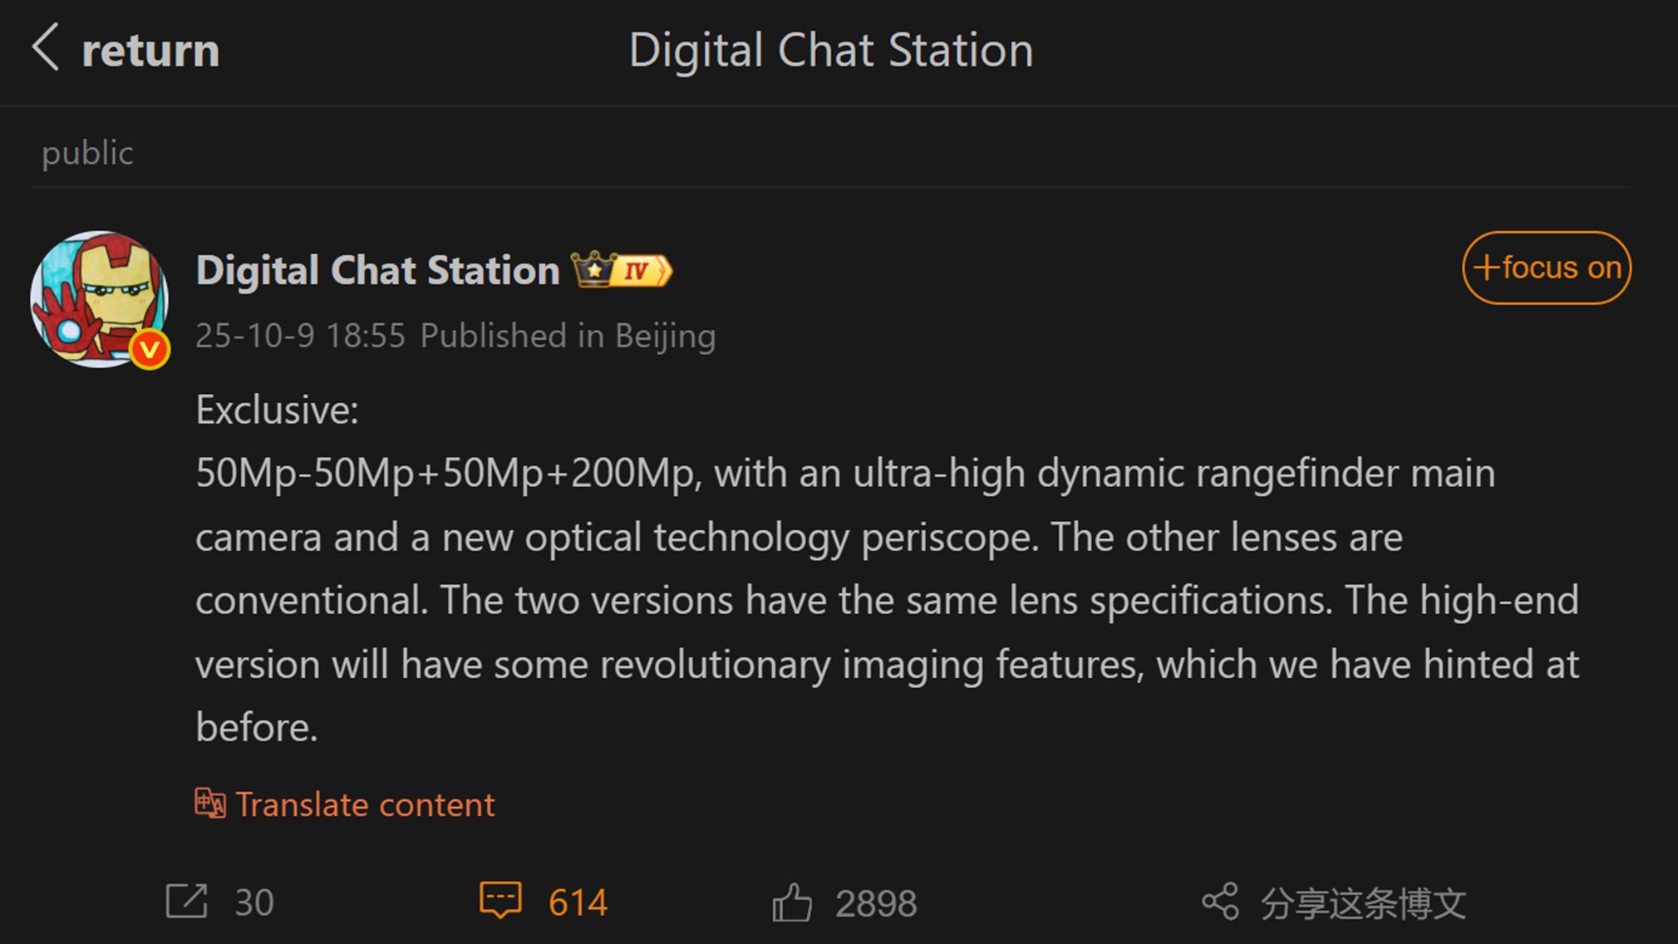Click the share nodes icon
The height and width of the screenshot is (944, 1678).
pyautogui.click(x=1219, y=902)
